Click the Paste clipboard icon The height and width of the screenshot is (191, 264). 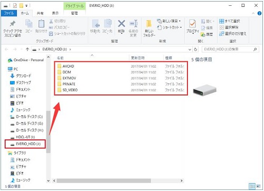pos(41,24)
